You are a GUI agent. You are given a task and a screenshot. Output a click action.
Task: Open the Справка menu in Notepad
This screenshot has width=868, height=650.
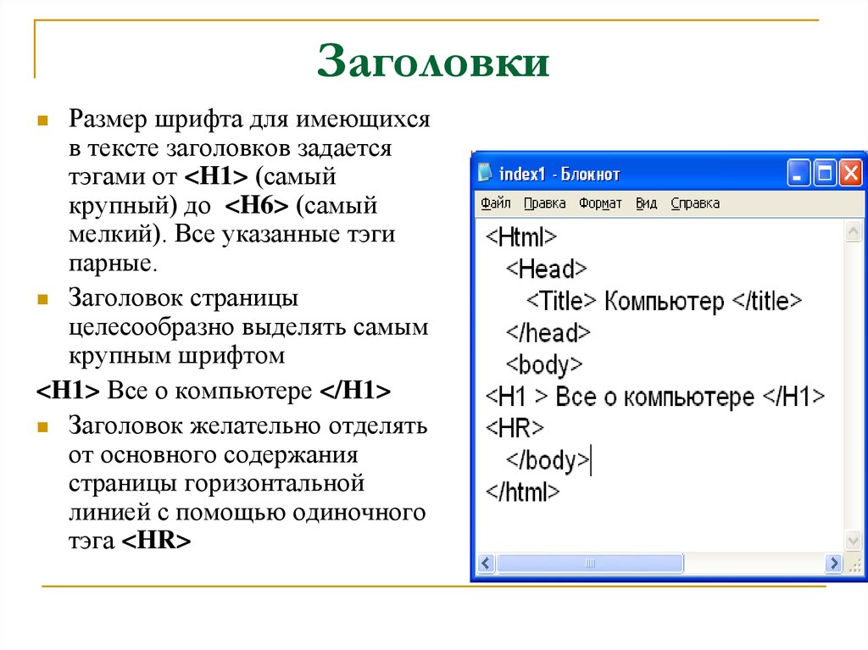coord(695,203)
